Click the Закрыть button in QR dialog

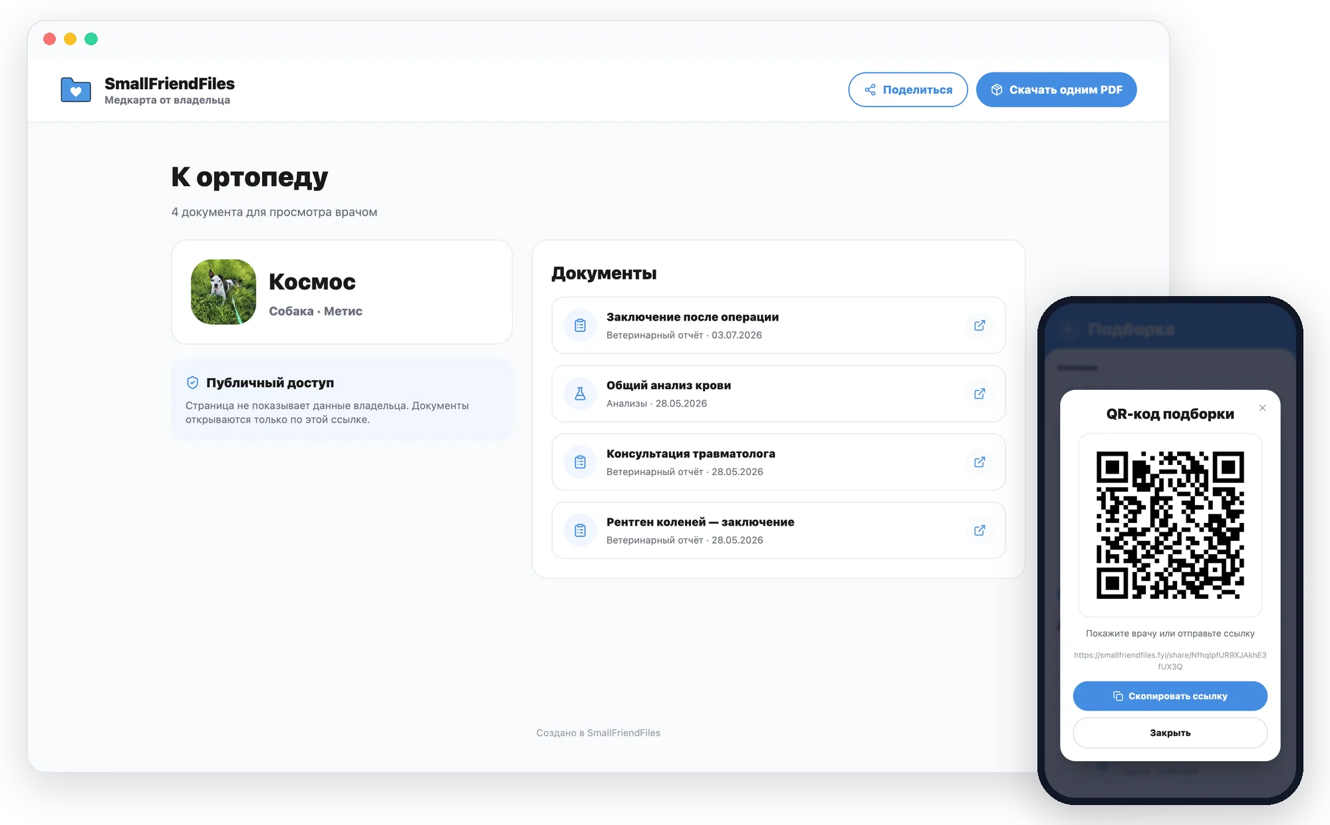click(1170, 733)
